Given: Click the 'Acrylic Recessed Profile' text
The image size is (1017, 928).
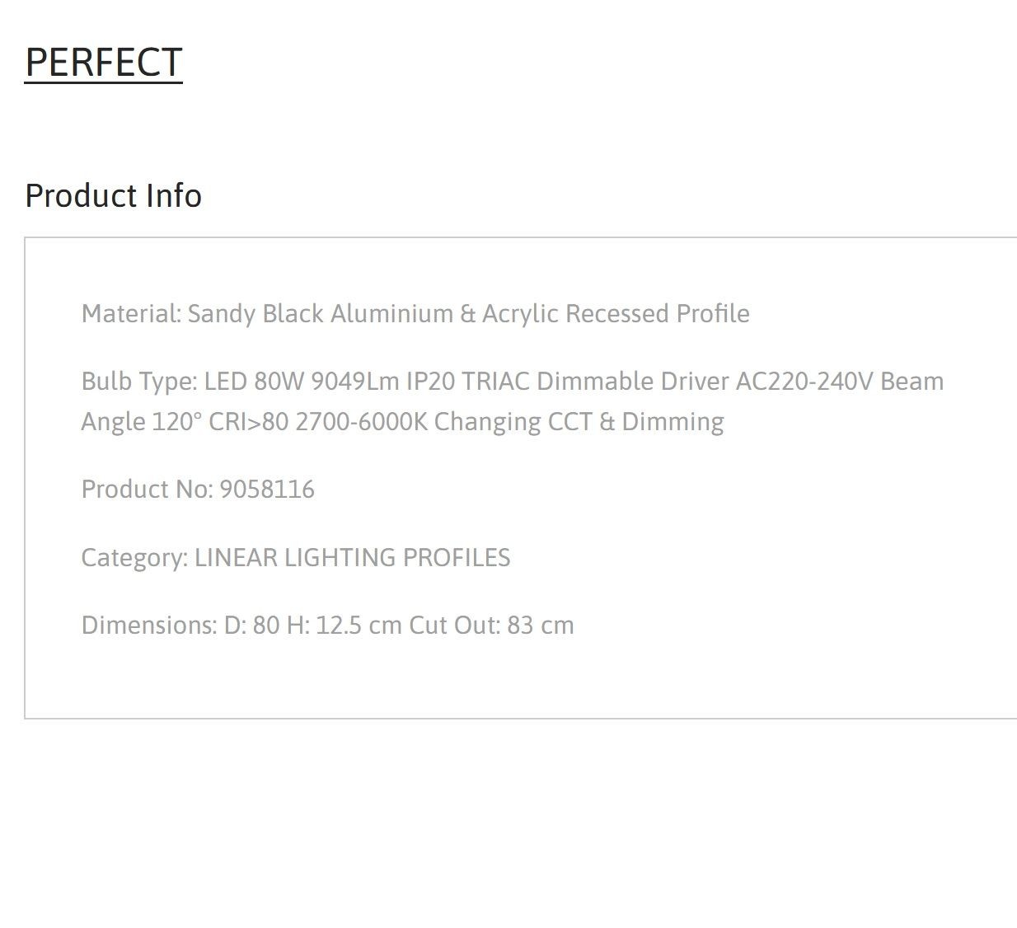Looking at the screenshot, I should pos(616,314).
